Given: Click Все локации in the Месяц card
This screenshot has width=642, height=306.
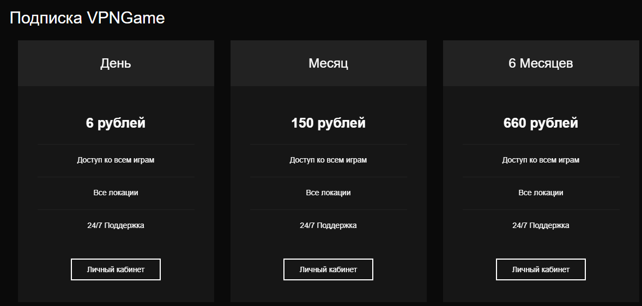Looking at the screenshot, I should (x=328, y=193).
